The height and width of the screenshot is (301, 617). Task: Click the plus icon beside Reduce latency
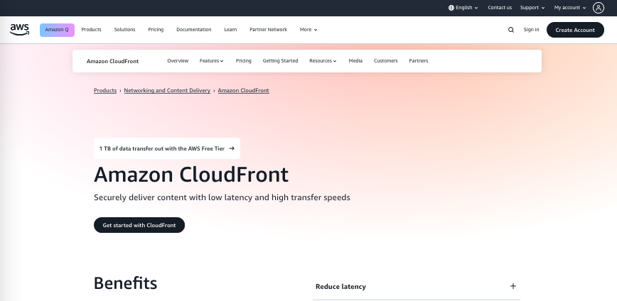[x=513, y=286]
